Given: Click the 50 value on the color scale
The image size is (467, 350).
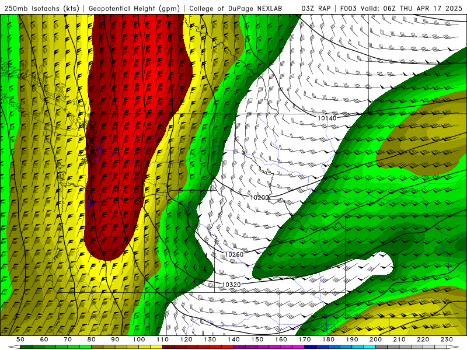Looking at the screenshot, I should pyautogui.click(x=20, y=339).
